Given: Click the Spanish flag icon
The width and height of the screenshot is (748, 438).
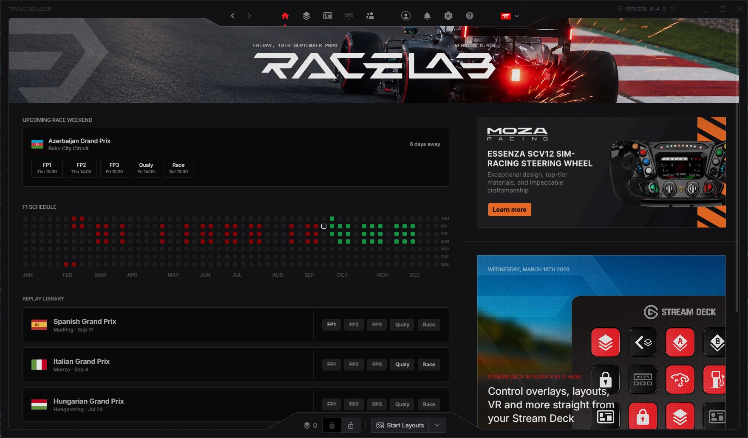Looking at the screenshot, I should tap(39, 325).
